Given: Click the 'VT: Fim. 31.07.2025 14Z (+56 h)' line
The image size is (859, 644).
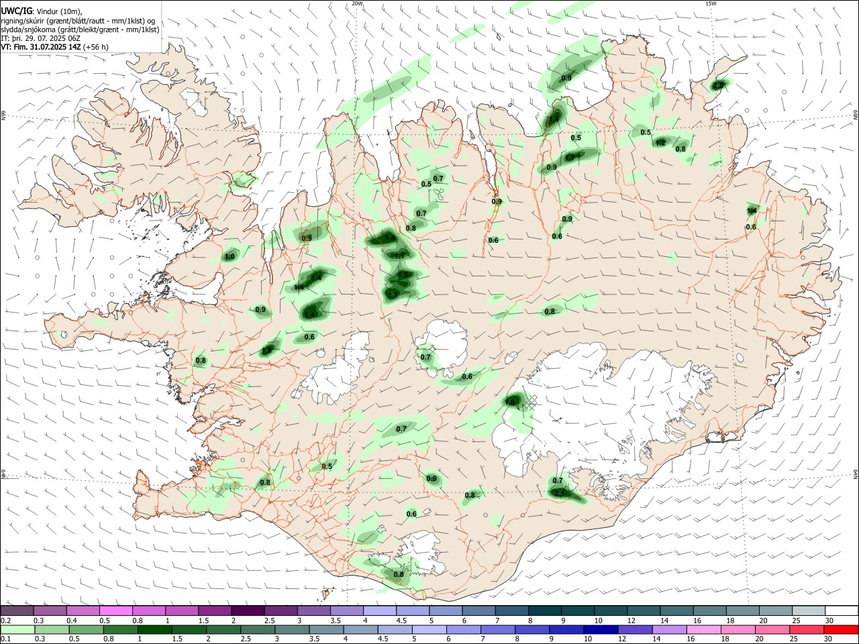Looking at the screenshot, I should coord(54,47).
